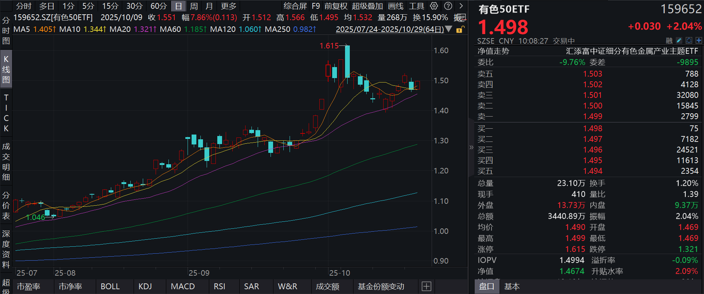This screenshot has width=704, height=294.
Task: Switch to the 基本 tab
Action: tap(512, 286)
